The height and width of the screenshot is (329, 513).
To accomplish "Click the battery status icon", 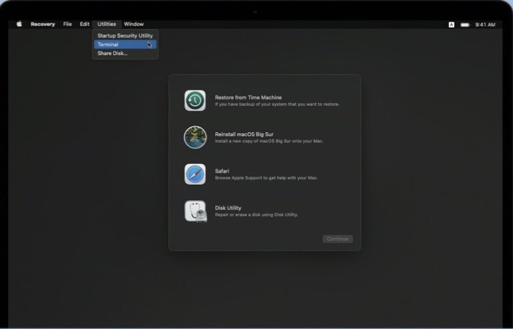I will 465,25.
